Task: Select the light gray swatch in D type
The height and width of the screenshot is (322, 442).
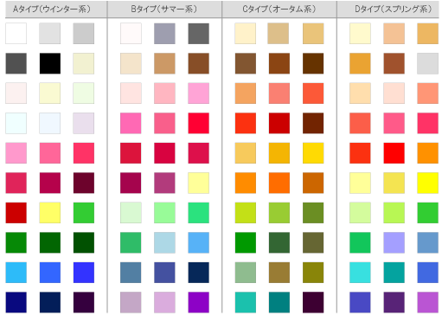Action: pyautogui.click(x=428, y=63)
